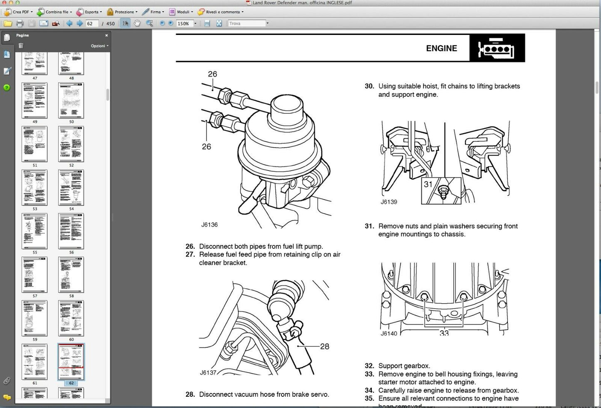Screen dimensions: 601x408
Task: Toggle scrolling page-width view mode
Action: (207, 24)
